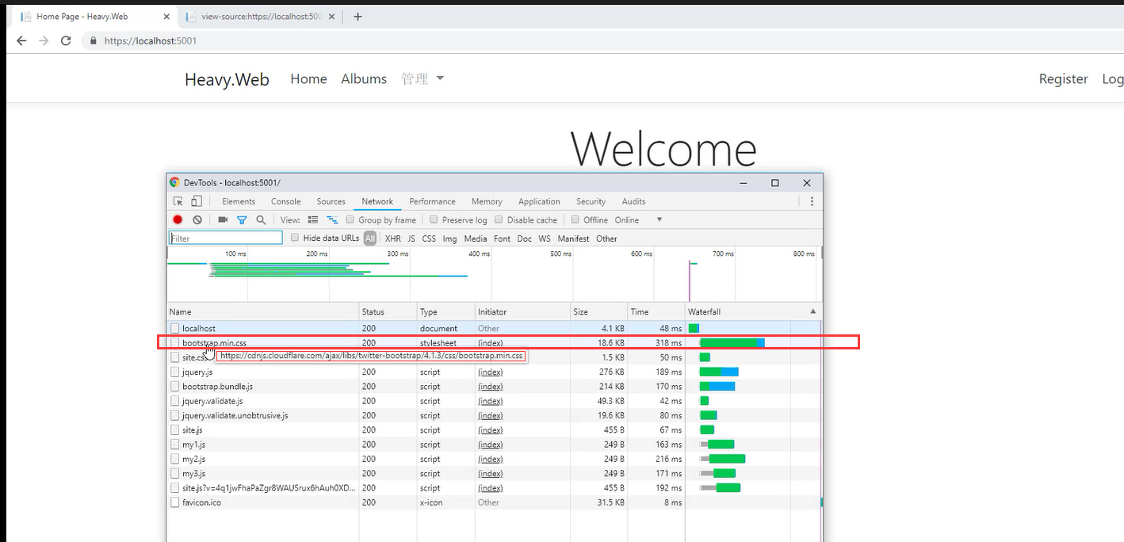
Task: Click the browser address bar
Action: coord(602,40)
